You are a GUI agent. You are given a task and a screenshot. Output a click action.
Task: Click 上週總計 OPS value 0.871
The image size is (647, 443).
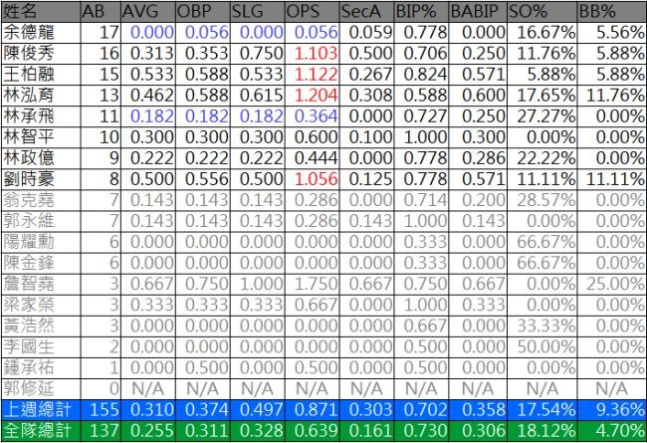point(317,409)
